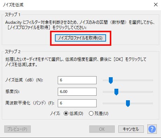Click the プレビュー(P) button
Screen dimensions: 161x138
(17, 129)
